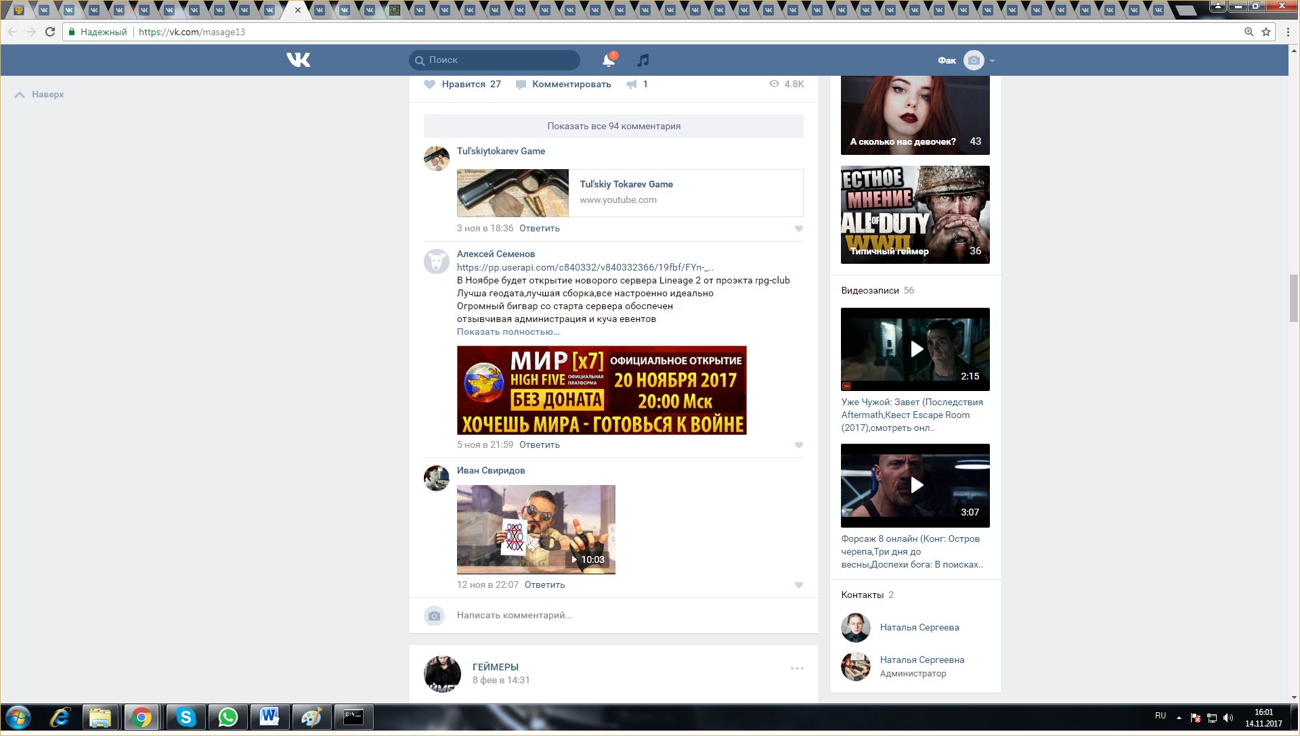1300x736 pixels.
Task: Reply to the 12 ноя 22:07 comment
Action: 545,585
